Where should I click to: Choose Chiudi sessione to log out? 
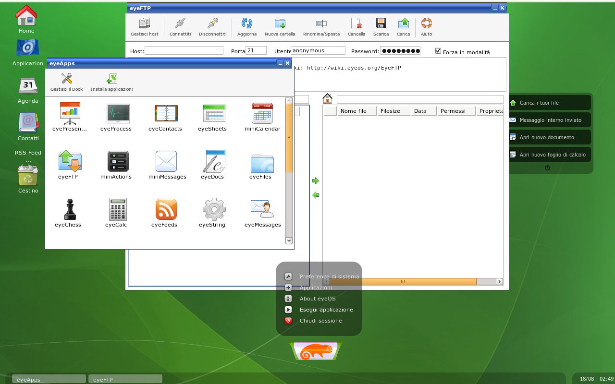pyautogui.click(x=320, y=321)
